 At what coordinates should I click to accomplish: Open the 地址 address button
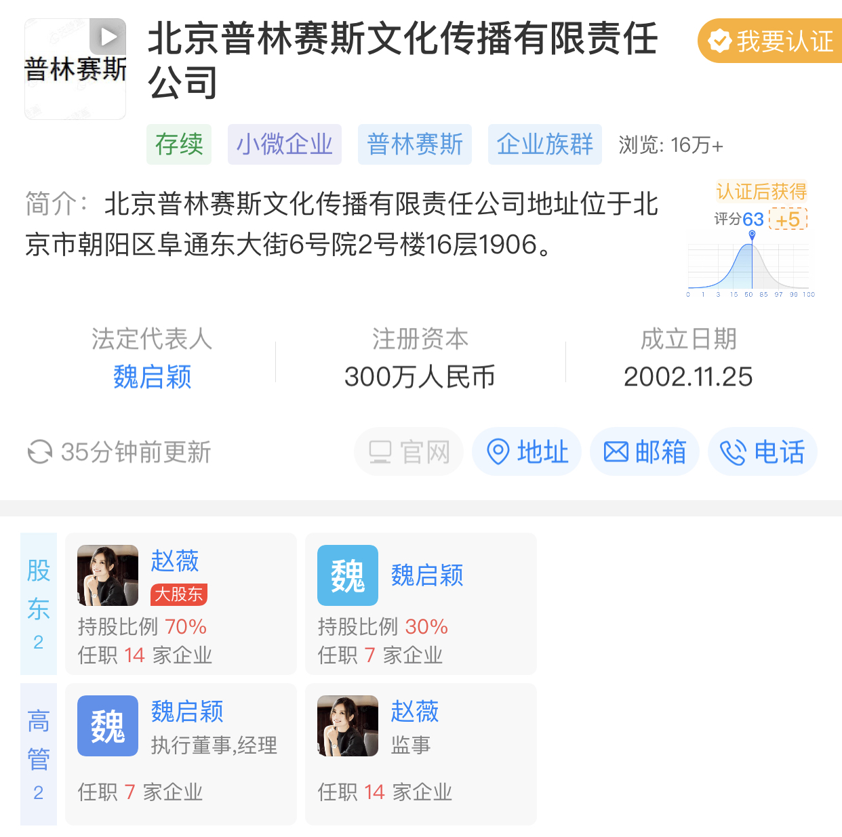527,452
